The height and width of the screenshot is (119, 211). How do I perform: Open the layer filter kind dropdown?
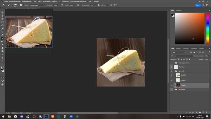tap(178, 52)
